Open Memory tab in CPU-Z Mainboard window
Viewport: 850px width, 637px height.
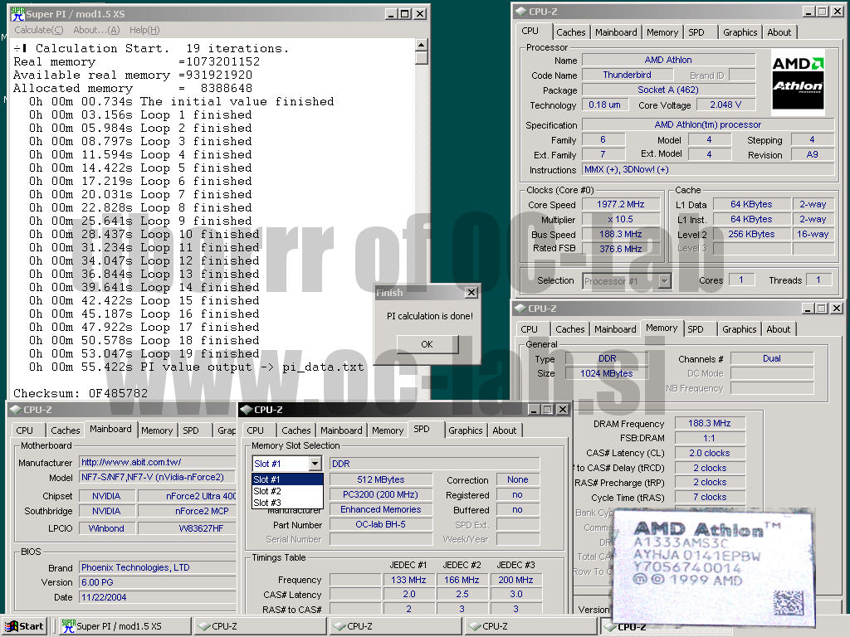click(x=157, y=430)
